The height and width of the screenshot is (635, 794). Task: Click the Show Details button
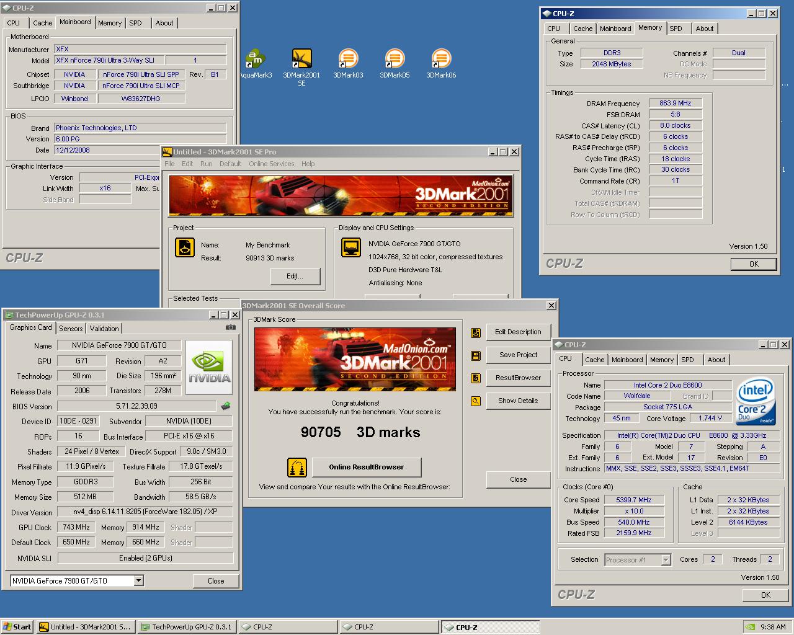(518, 401)
